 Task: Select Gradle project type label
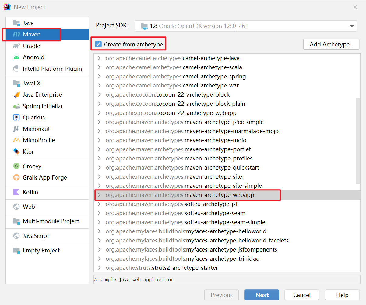[x=32, y=46]
